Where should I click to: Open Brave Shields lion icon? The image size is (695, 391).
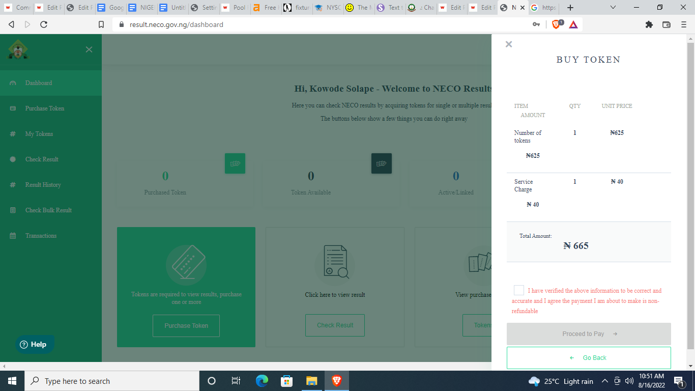coord(557,24)
